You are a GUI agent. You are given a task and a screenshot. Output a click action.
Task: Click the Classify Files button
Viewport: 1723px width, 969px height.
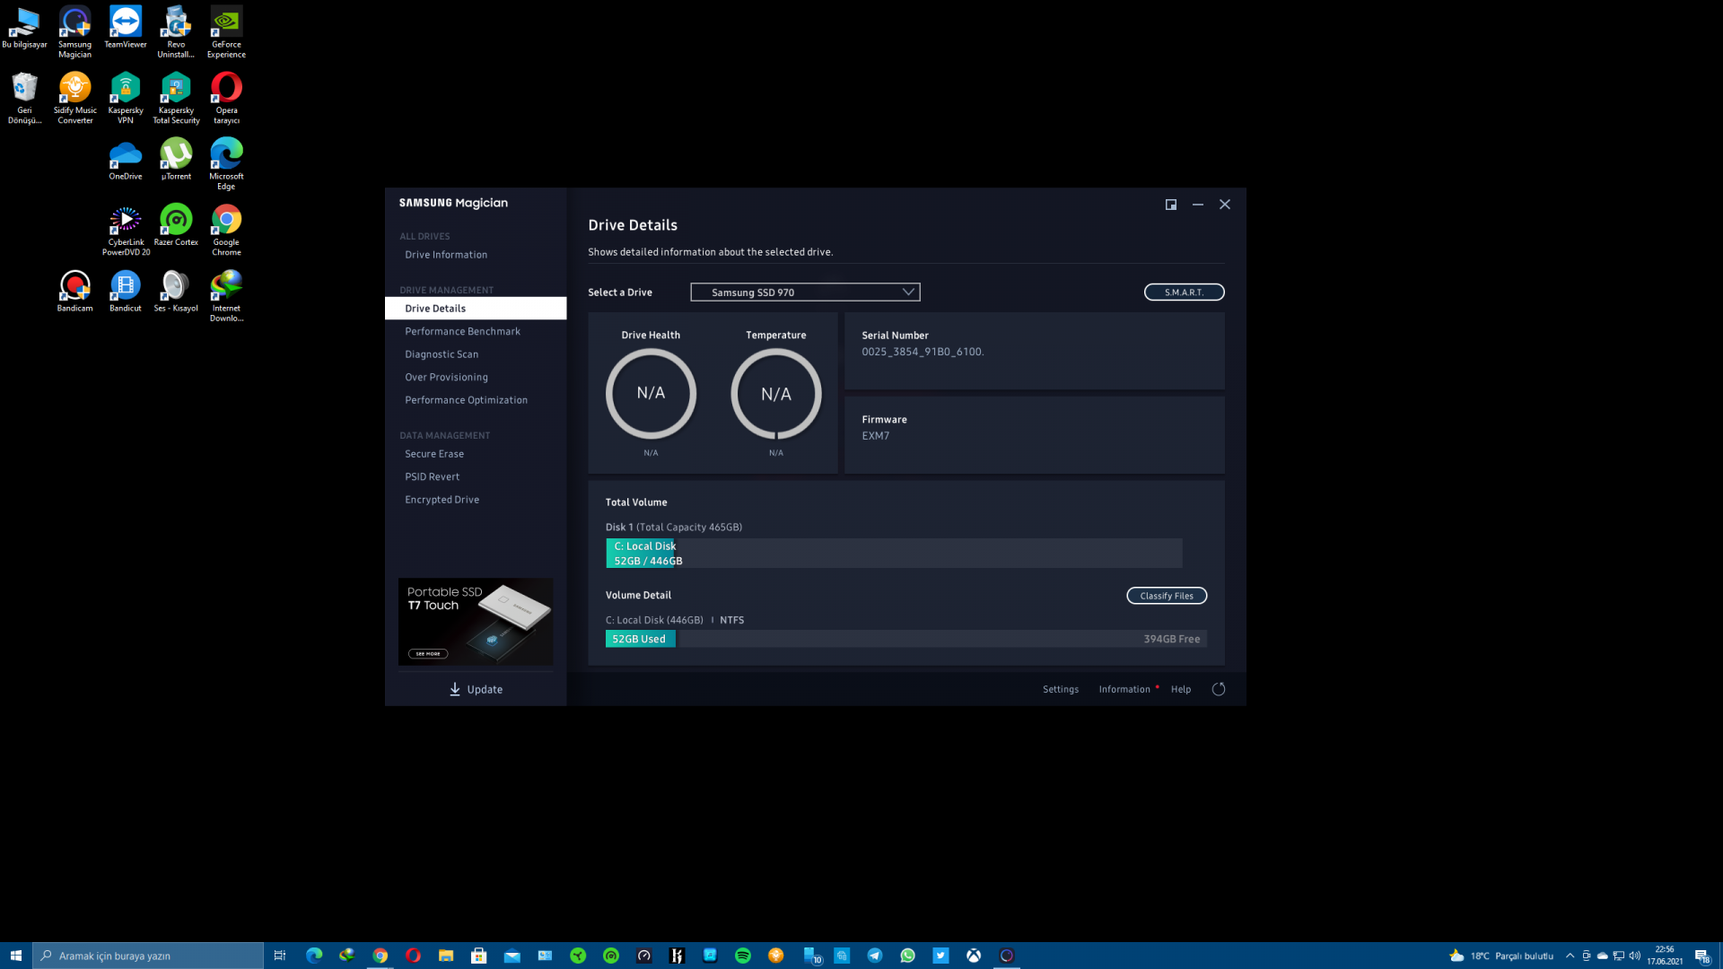click(1166, 596)
